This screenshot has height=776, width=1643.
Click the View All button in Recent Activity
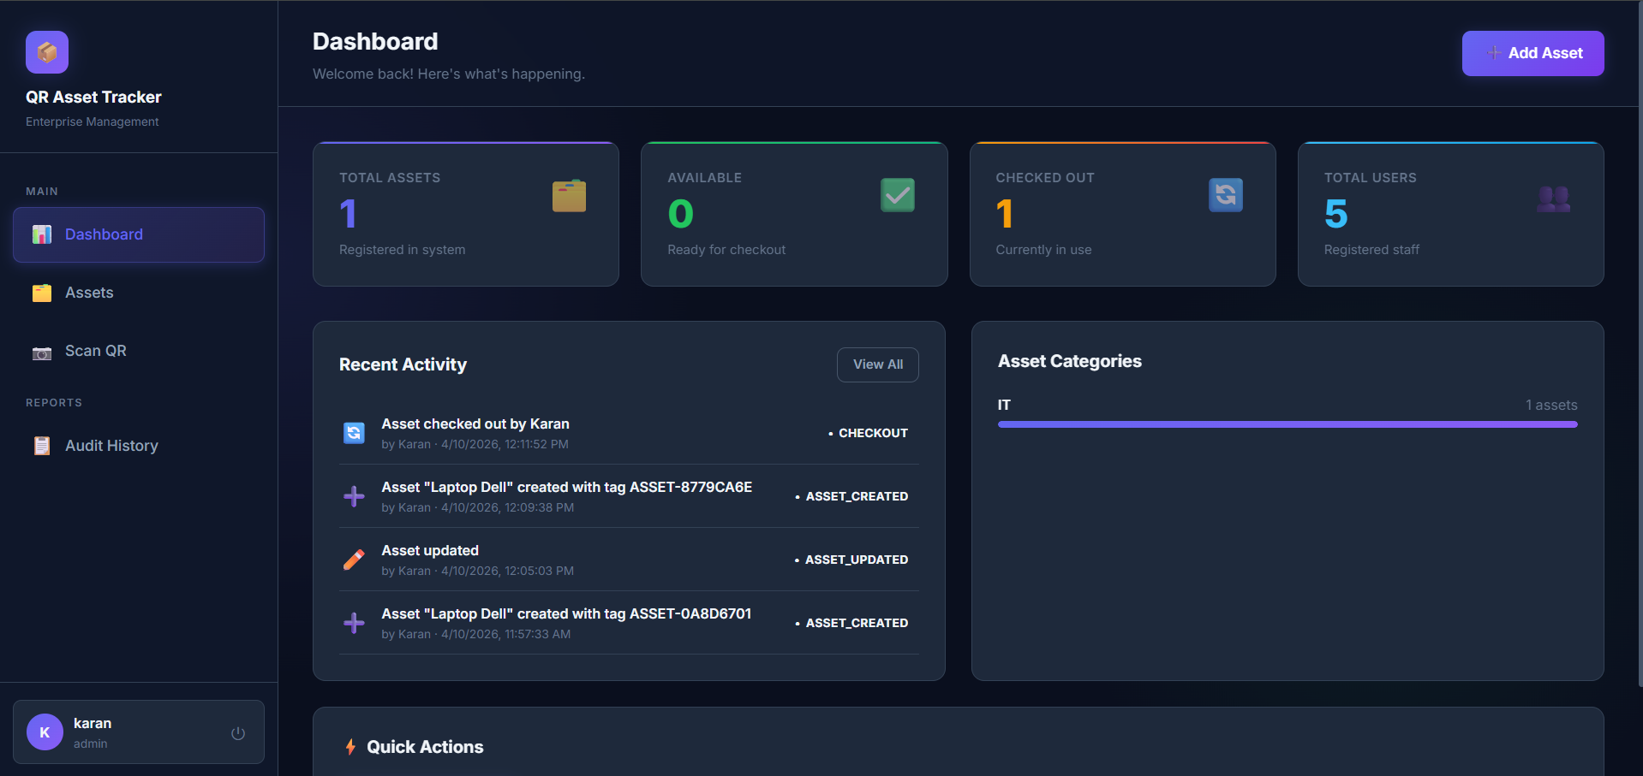click(877, 364)
